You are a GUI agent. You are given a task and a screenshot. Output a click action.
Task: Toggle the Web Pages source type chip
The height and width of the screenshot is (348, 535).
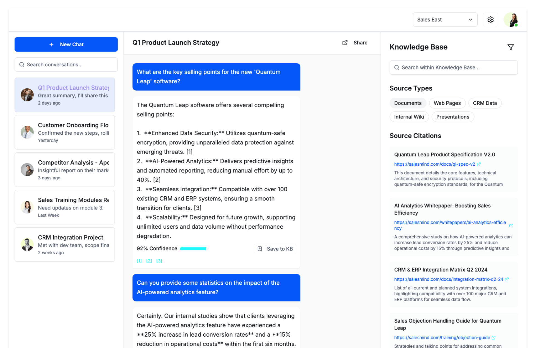click(447, 103)
